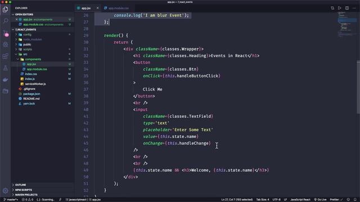Click the Prettier status item
Image resolution: width=360 pixels, height=202 pixels.
point(336,200)
